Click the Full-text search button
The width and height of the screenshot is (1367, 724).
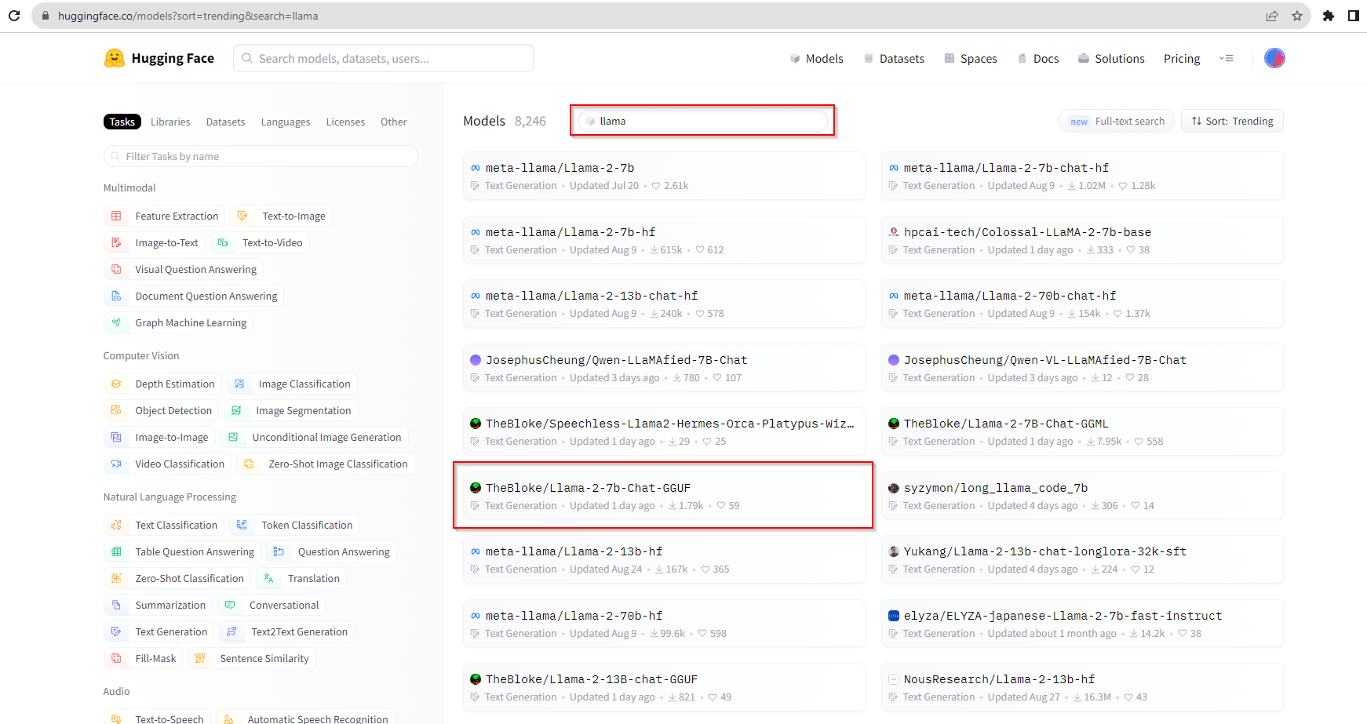click(1117, 121)
